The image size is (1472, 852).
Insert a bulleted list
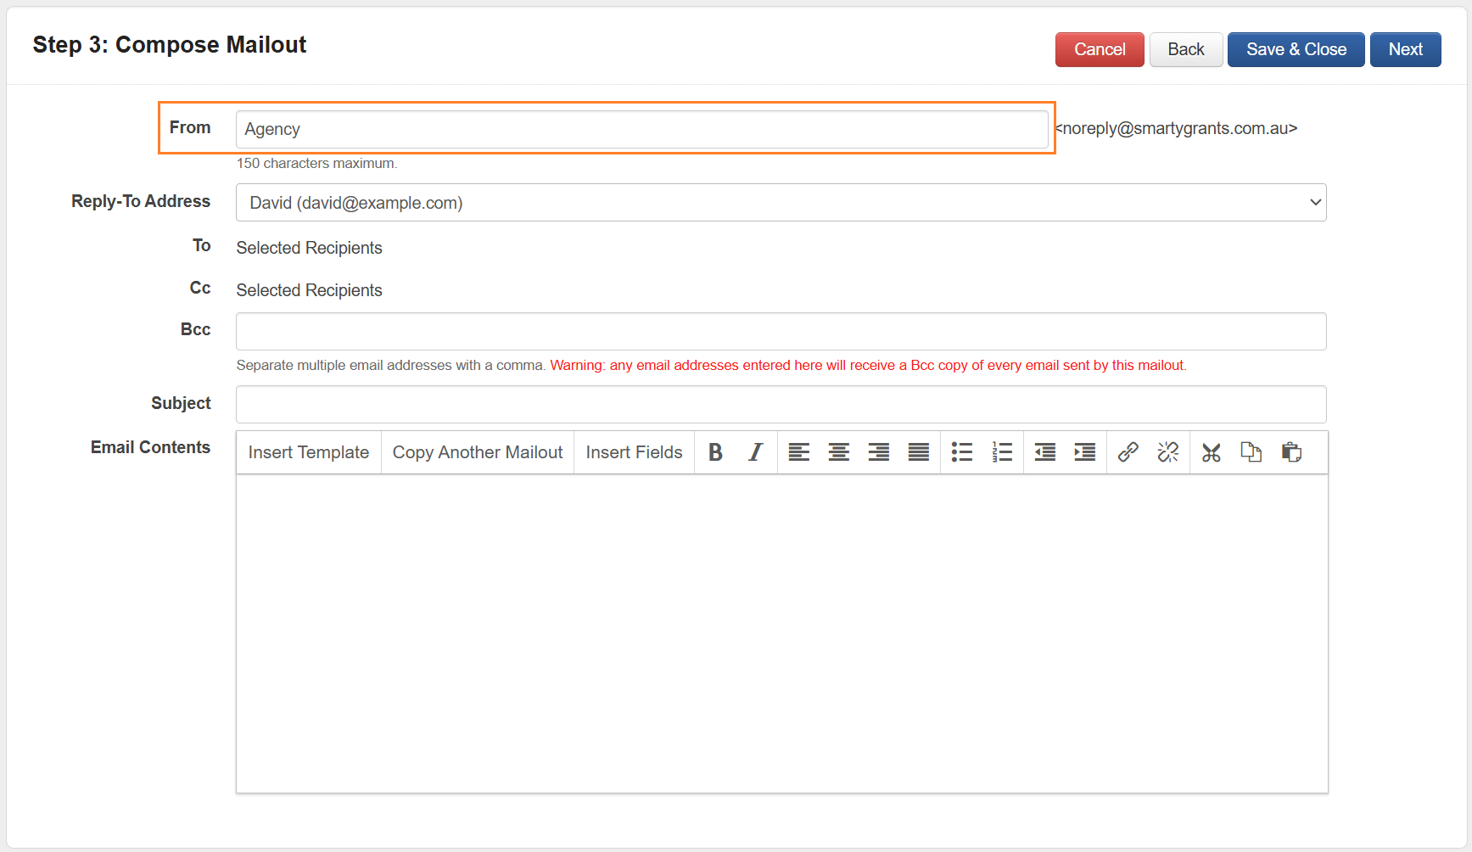click(x=961, y=452)
